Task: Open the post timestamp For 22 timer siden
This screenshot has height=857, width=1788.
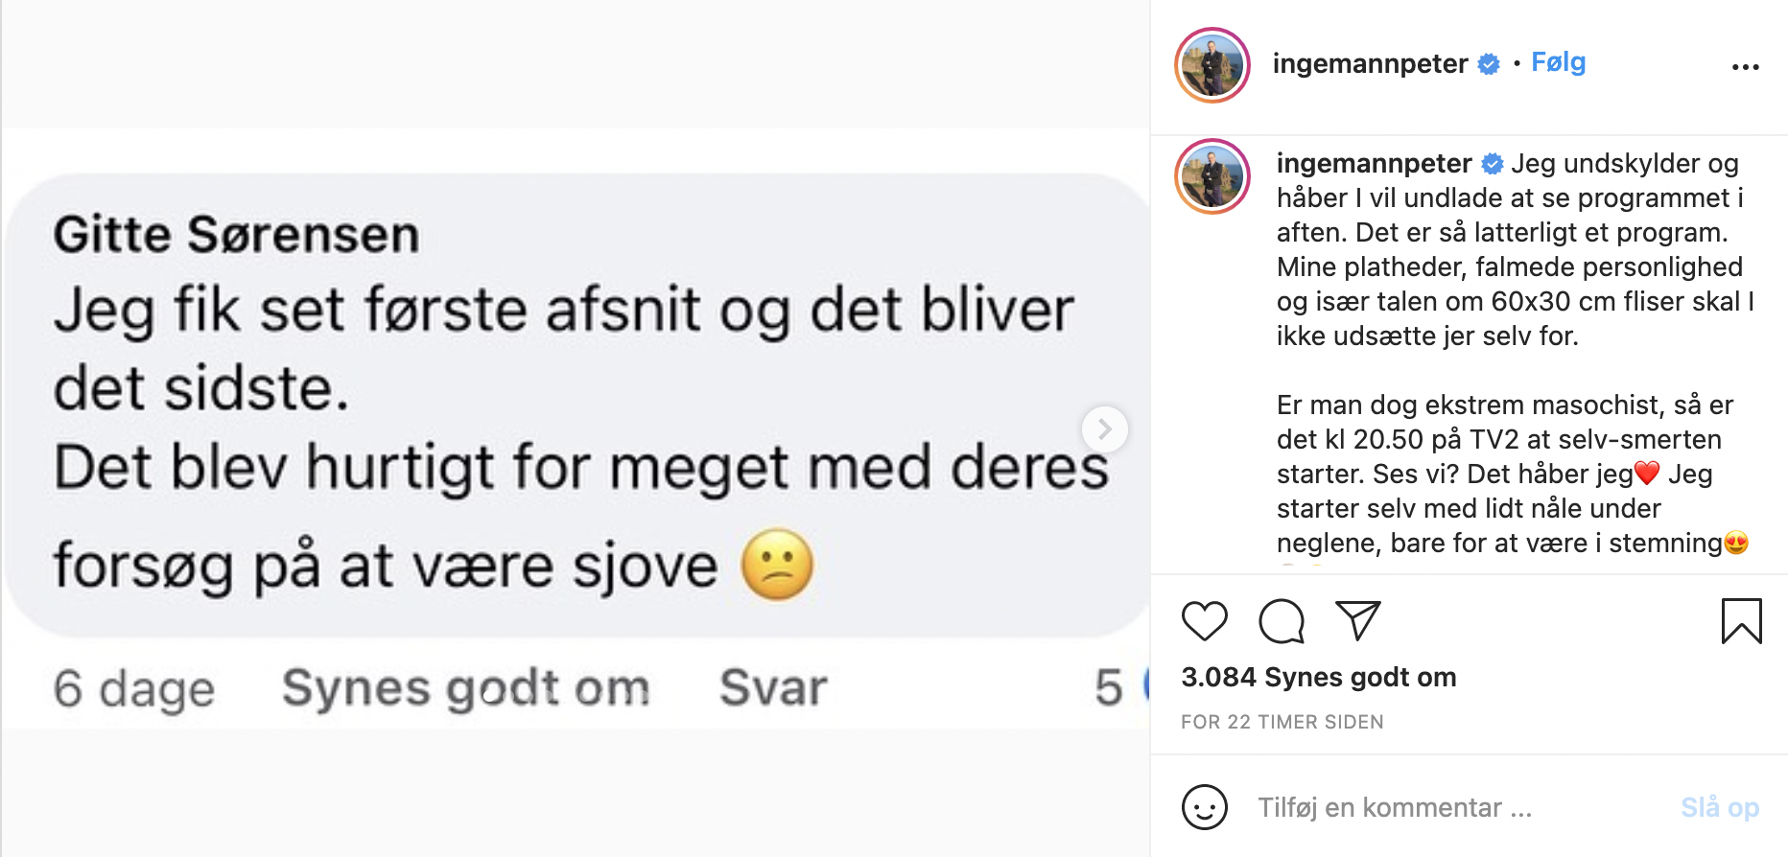Action: tap(1282, 722)
